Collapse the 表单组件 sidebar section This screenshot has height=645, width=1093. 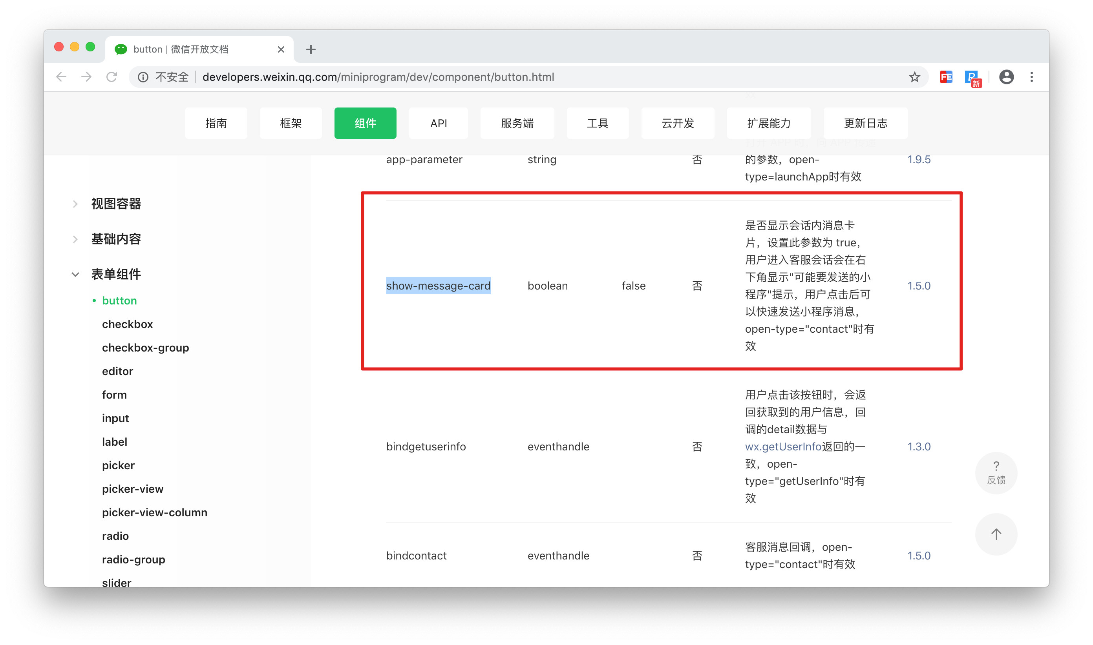coord(116,274)
